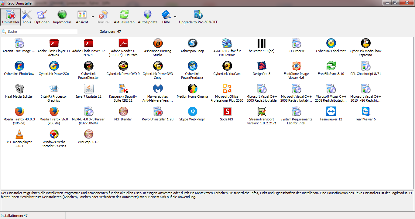Click the Ansicht view button
The image size is (415, 219).
pos(82,17)
